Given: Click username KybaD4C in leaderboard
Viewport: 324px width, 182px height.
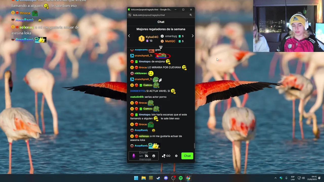Looking at the screenshot, I should pyautogui.click(x=152, y=37).
